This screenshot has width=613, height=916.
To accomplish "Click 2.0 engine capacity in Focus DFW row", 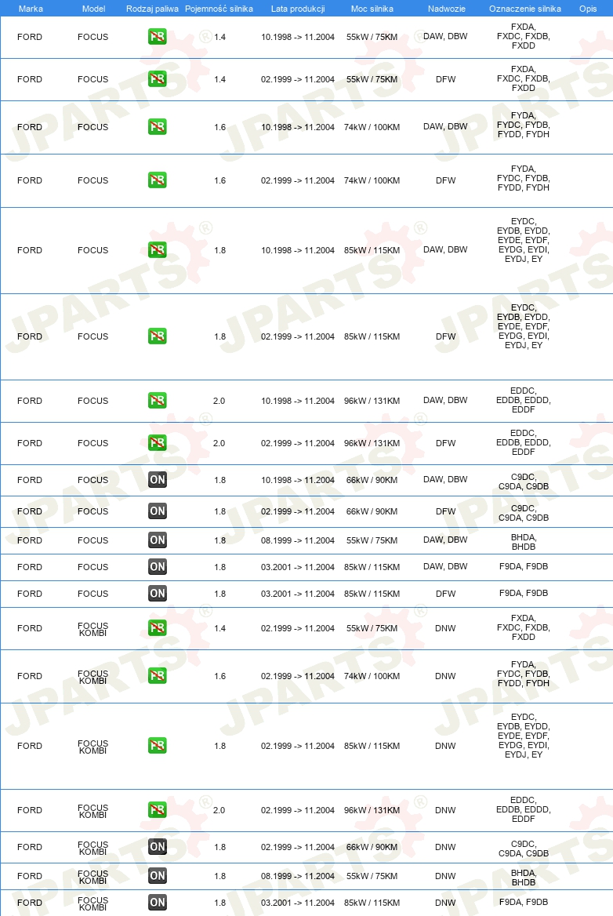I will [219, 443].
